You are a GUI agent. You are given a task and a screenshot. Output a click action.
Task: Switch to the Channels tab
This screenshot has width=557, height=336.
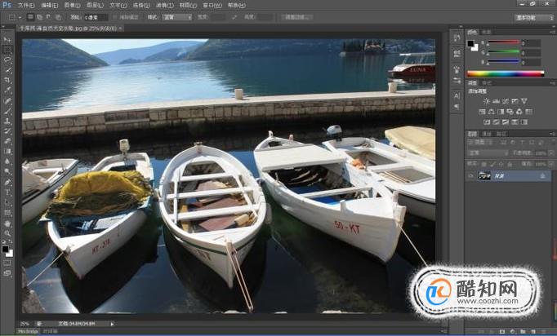[486, 134]
